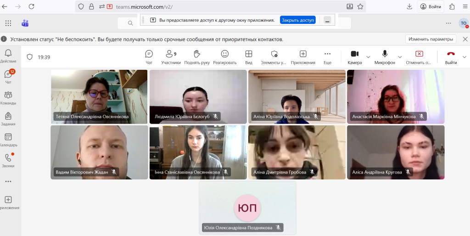Viewport: 470px width, 236px height.
Task: Click the Закрыть доступ button
Action: 298,20
